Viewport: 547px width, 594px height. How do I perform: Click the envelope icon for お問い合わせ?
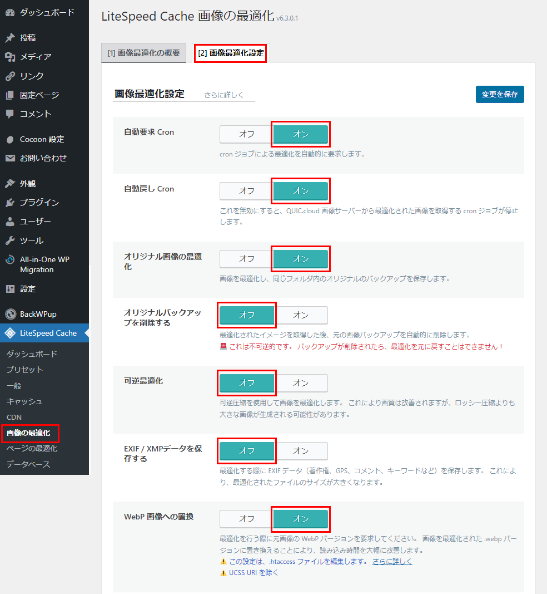(x=10, y=158)
